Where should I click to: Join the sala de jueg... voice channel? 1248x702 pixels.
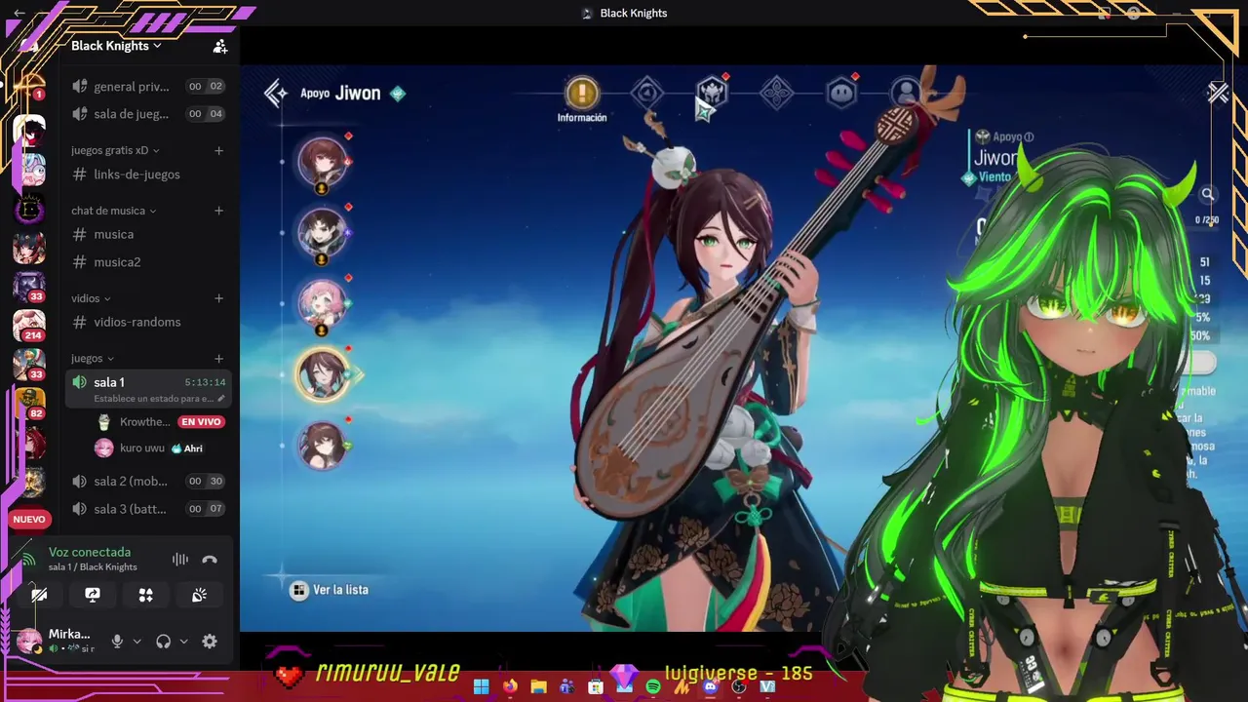tap(148, 114)
